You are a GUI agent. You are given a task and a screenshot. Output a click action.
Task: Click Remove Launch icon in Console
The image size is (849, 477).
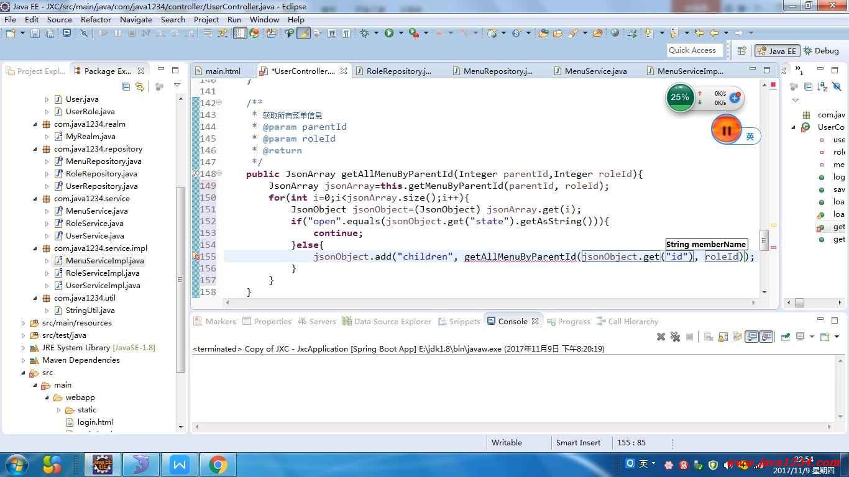pyautogui.click(x=661, y=337)
